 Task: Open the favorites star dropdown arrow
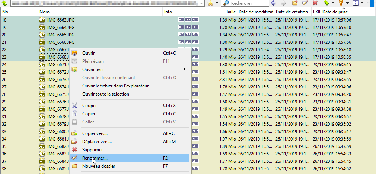tap(217, 3)
